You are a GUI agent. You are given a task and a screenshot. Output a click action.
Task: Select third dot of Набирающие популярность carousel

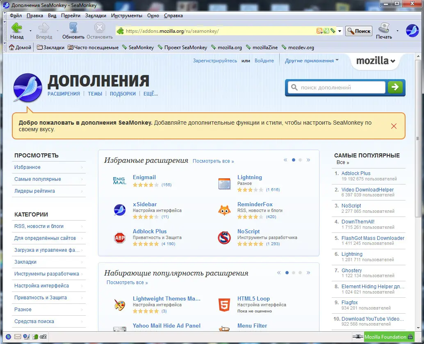300,273
